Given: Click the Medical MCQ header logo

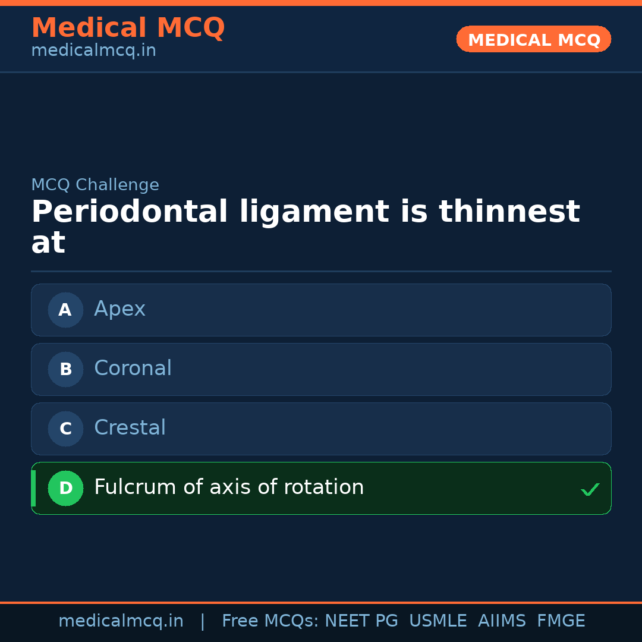Looking at the screenshot, I should tap(128, 27).
